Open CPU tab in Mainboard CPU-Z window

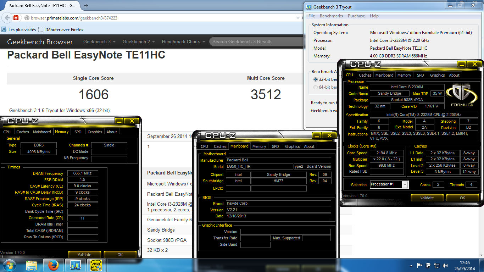(x=205, y=146)
